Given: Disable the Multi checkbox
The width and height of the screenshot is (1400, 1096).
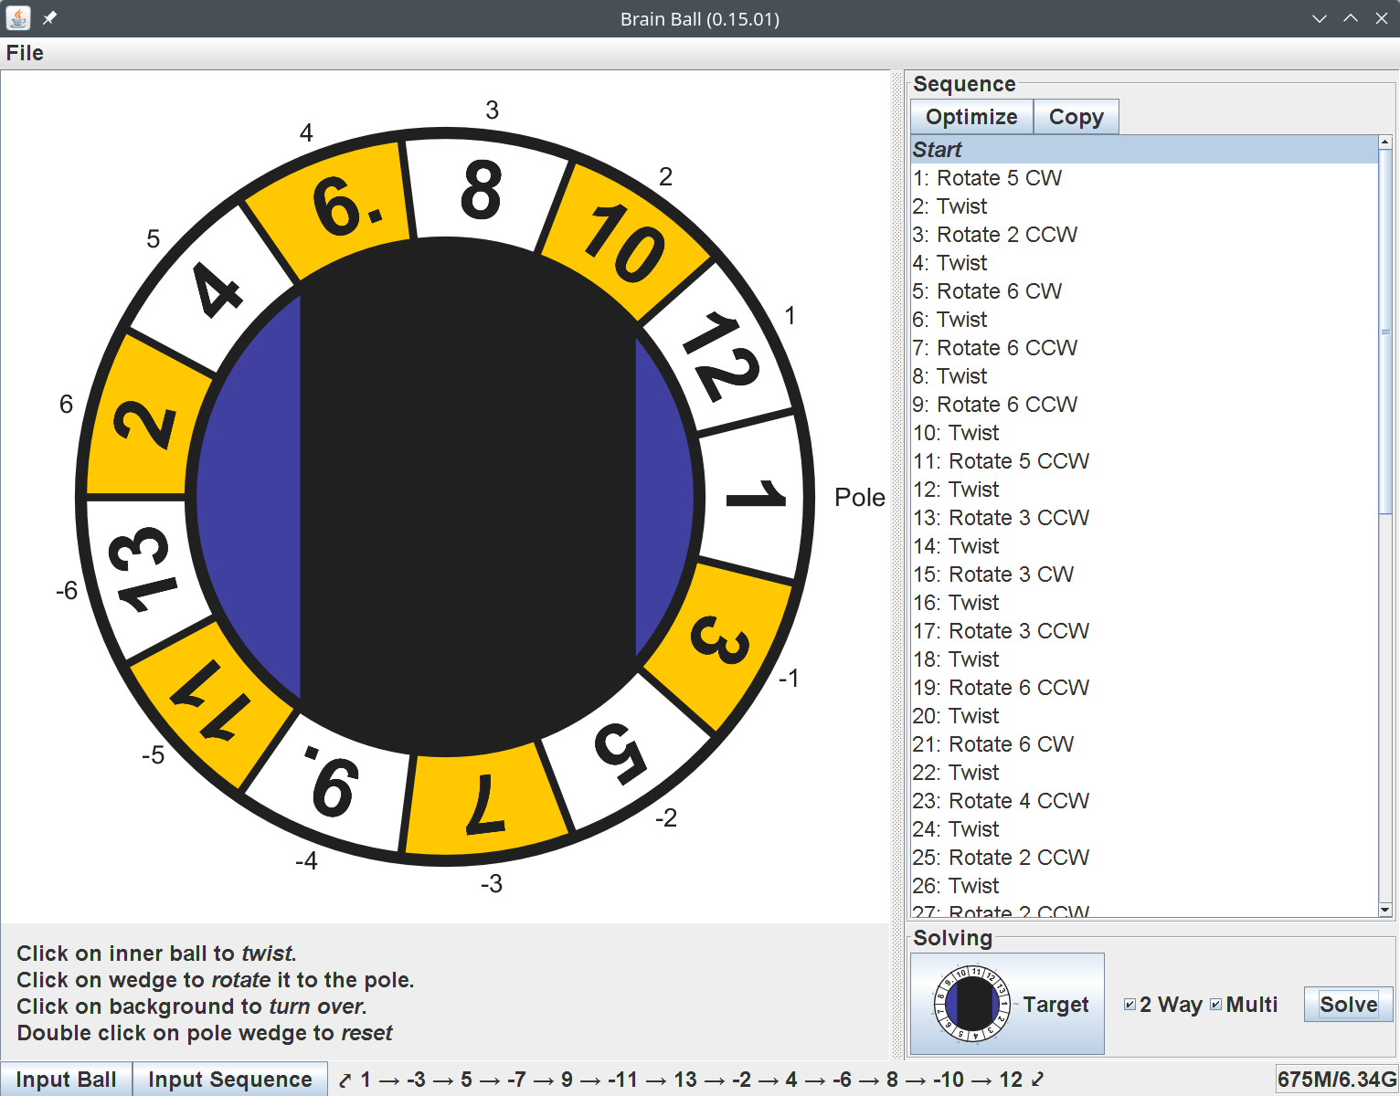Looking at the screenshot, I should [1215, 1005].
